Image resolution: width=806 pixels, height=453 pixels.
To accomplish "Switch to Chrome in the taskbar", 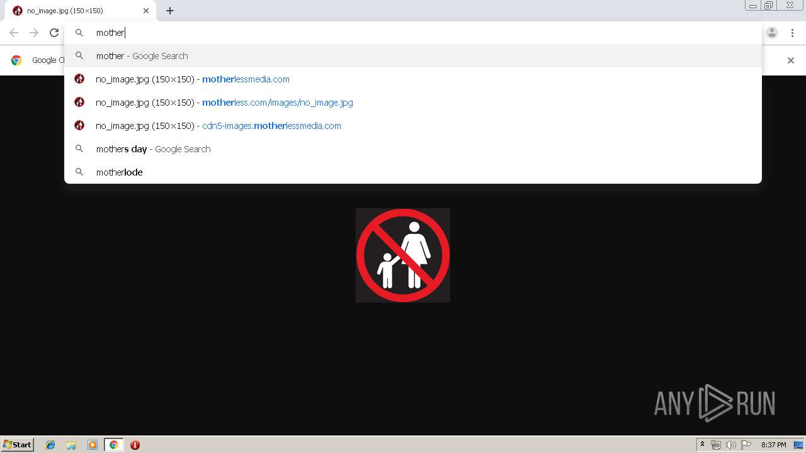I will coord(114,445).
